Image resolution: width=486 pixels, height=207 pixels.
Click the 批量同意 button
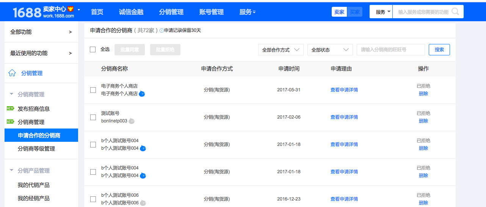[130, 50]
